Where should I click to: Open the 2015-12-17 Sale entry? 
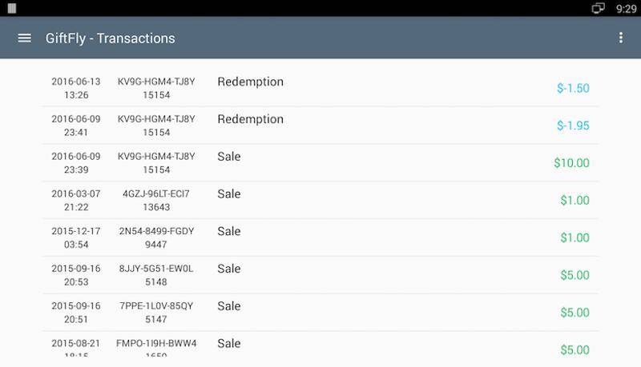click(320, 237)
